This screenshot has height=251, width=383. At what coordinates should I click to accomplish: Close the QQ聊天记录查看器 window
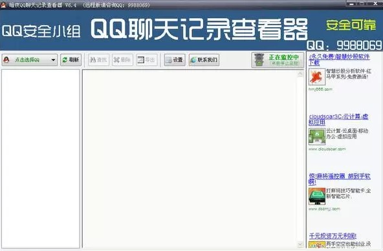[375, 3]
